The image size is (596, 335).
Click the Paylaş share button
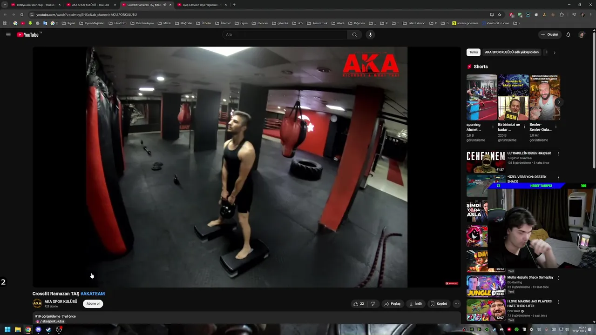click(392, 304)
